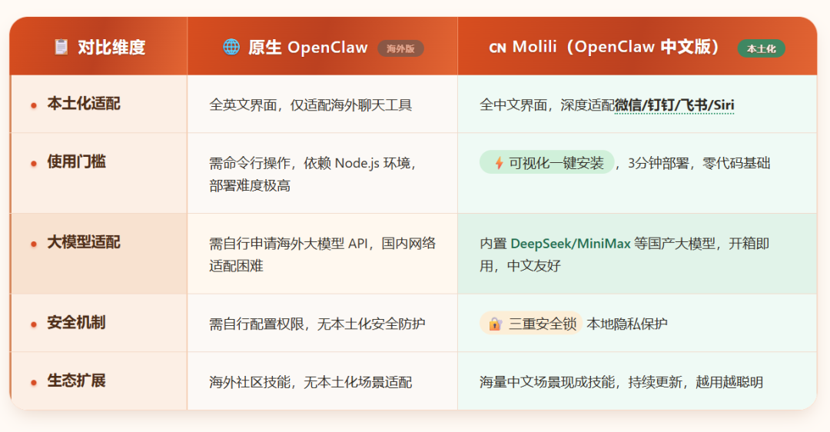Click the 全英文界面 cell text
This screenshot has height=432, width=830.
[x=310, y=105]
